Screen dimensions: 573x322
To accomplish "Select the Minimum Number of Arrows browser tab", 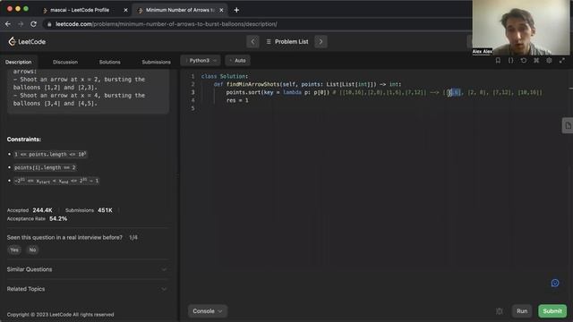I will [179, 10].
